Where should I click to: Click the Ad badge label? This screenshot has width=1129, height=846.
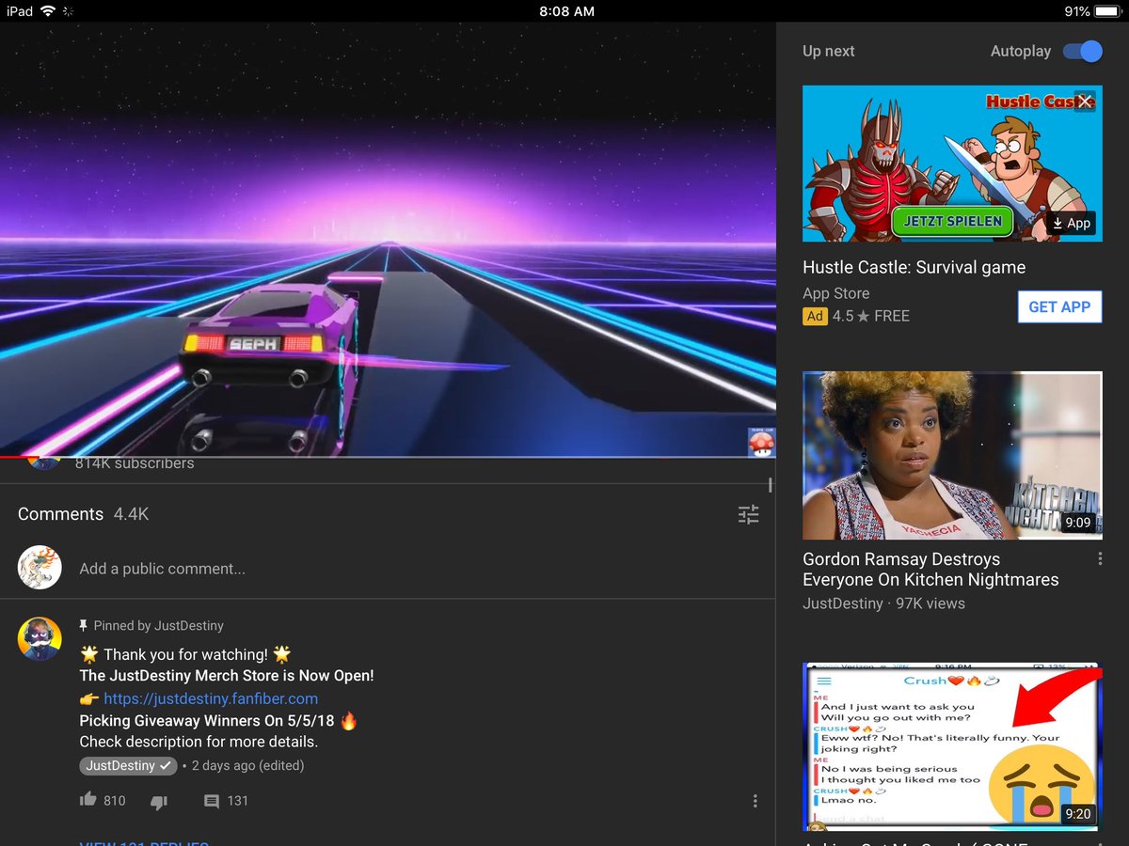point(815,316)
